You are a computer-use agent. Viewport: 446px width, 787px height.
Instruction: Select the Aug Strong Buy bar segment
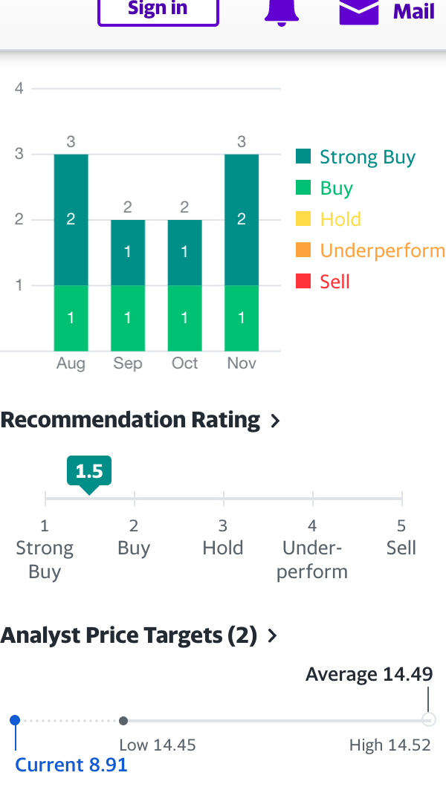[x=71, y=220]
